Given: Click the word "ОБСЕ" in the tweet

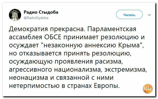Looking at the screenshot, I should (53, 37).
